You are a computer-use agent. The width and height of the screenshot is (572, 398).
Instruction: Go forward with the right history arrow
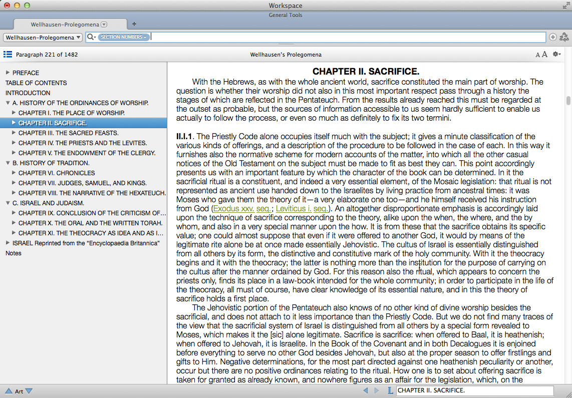click(377, 390)
